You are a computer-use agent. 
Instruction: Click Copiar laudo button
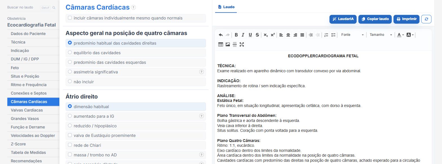(375, 19)
